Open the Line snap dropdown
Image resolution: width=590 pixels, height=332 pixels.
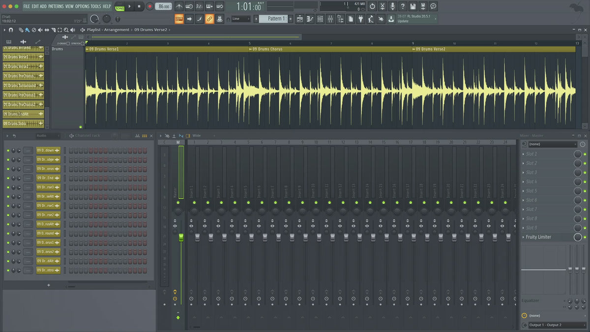click(241, 19)
